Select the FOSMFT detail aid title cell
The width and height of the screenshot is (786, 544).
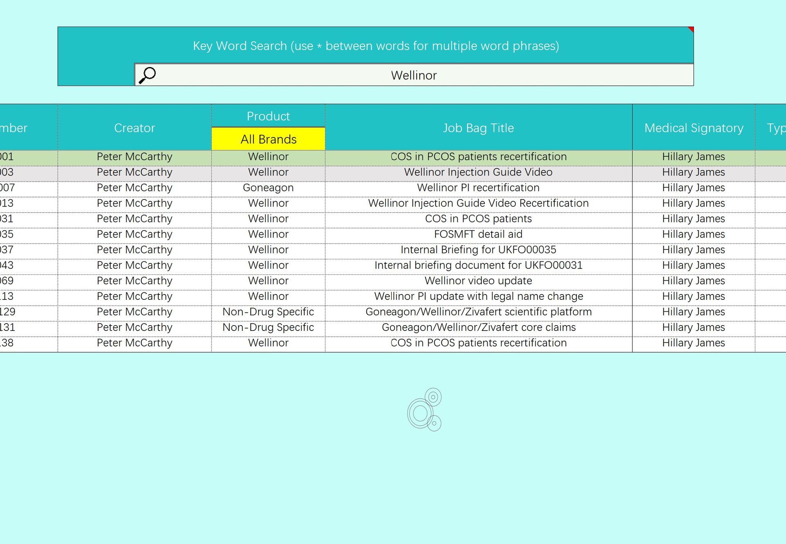point(479,234)
